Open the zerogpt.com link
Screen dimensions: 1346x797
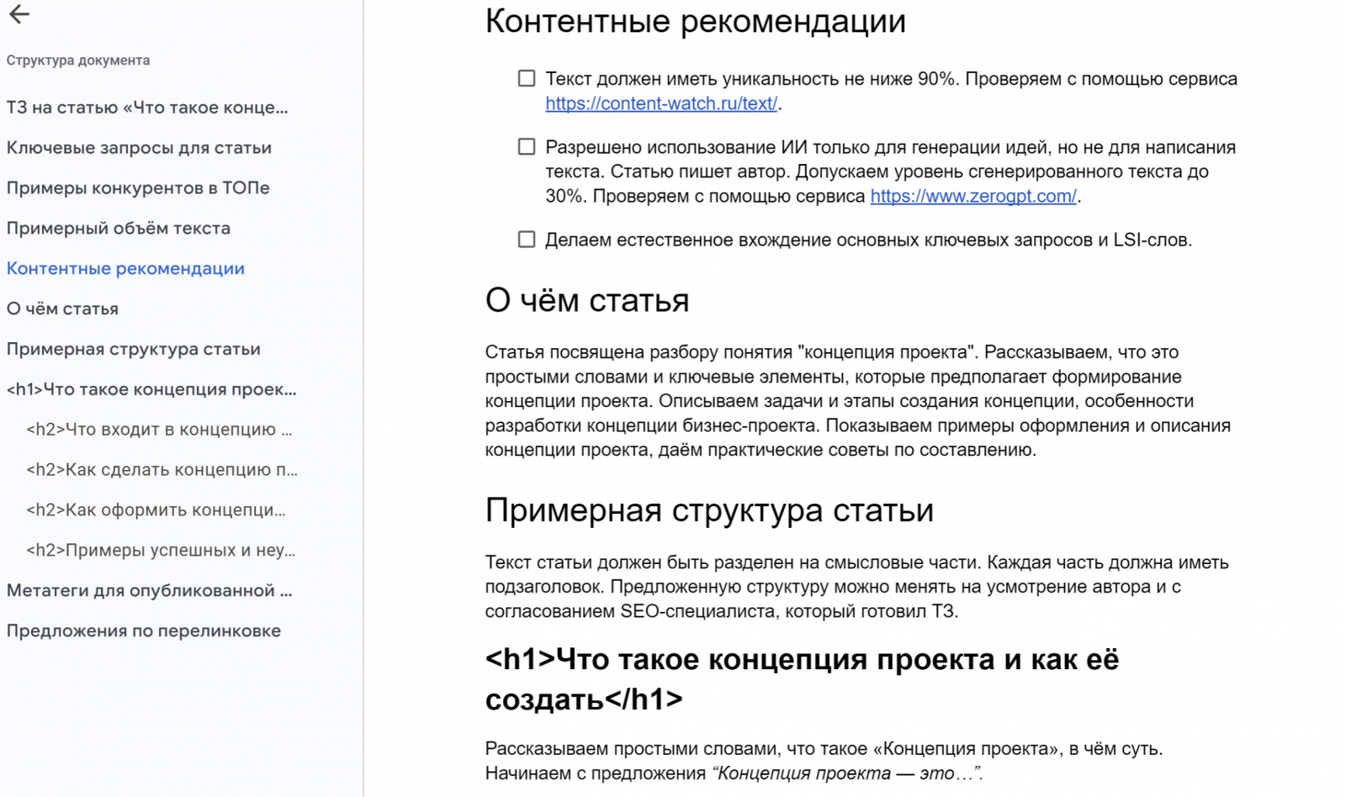[x=973, y=196]
